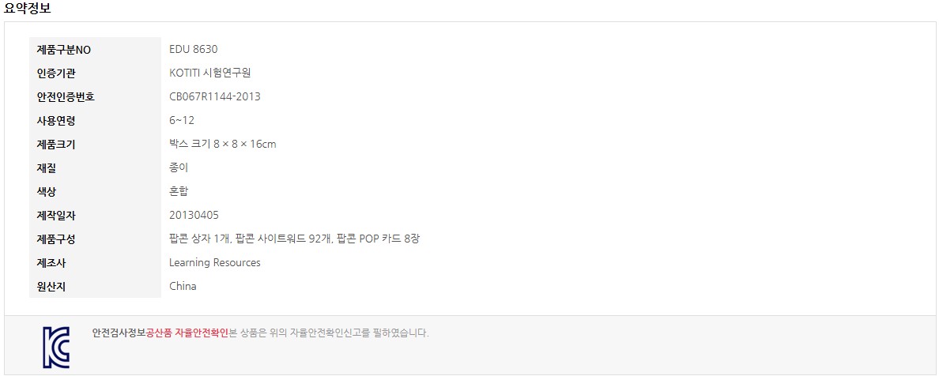Click the 안전검사정보 label

[x=119, y=333]
